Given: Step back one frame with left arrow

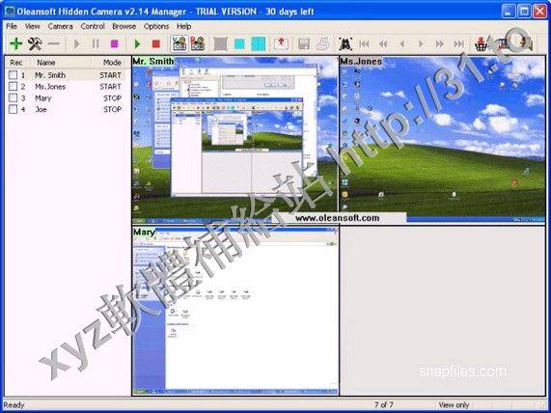Looking at the screenshot, I should click(402, 44).
